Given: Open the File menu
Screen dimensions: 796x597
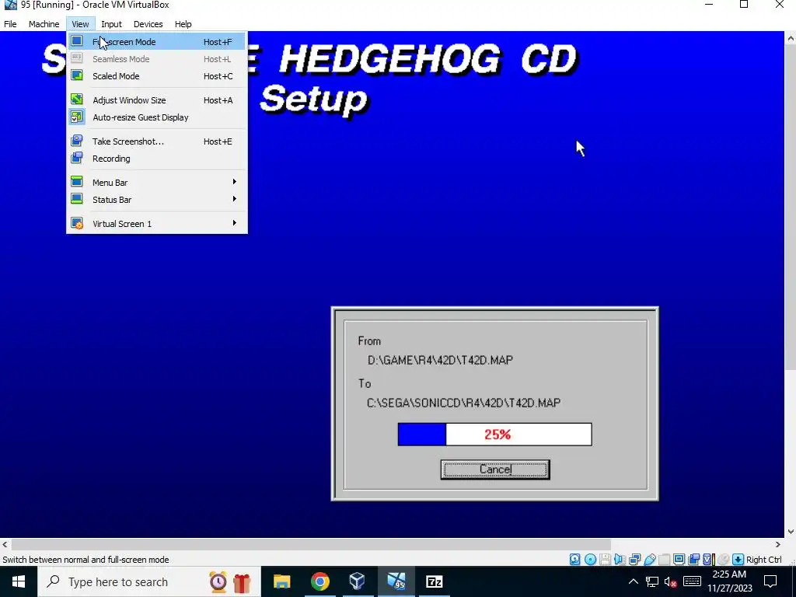Looking at the screenshot, I should click(10, 24).
